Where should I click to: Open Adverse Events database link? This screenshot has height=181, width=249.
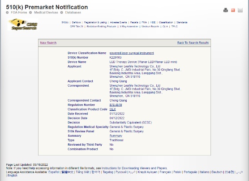pyautogui.click(x=118, y=22)
